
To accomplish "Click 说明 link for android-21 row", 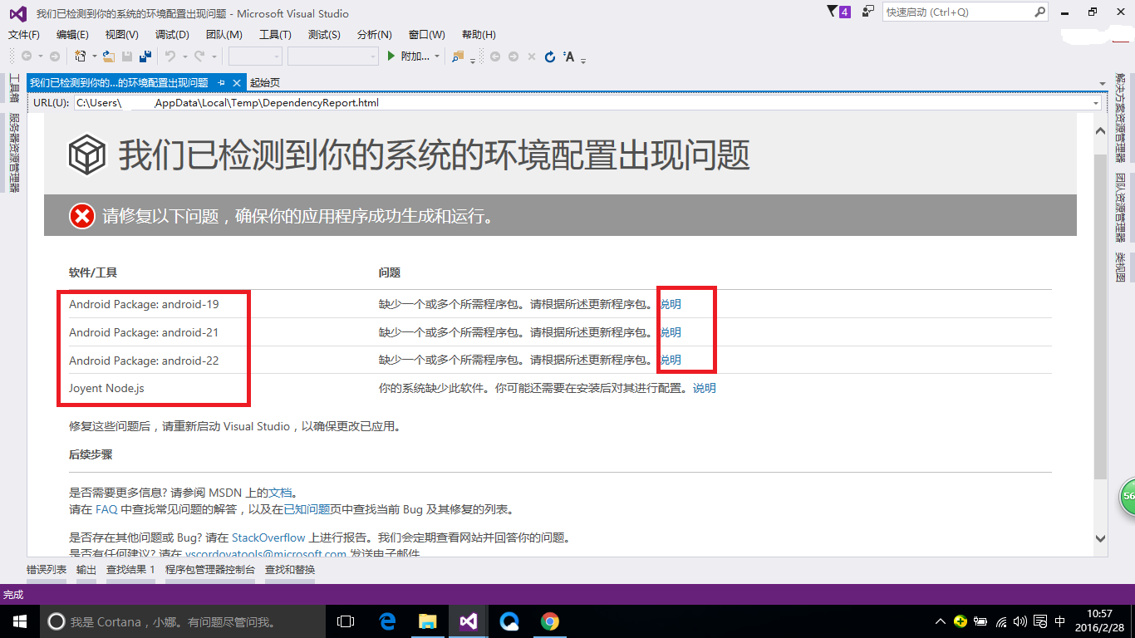I will [x=670, y=332].
